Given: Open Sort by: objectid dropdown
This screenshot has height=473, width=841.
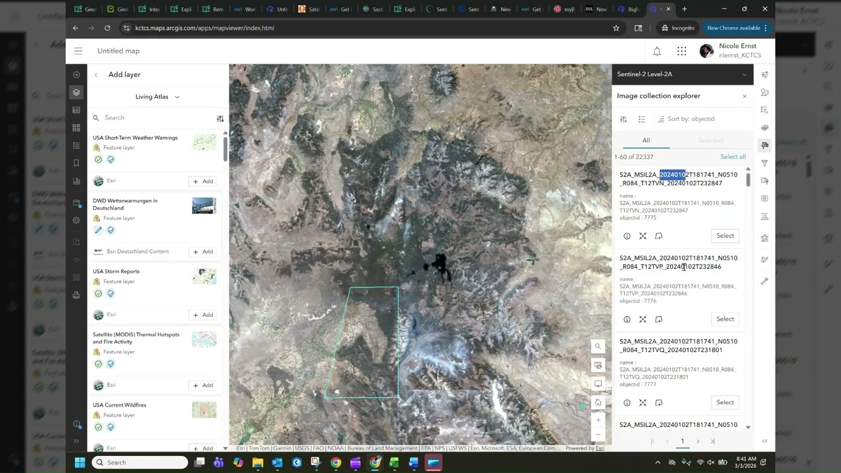Looking at the screenshot, I should point(685,119).
